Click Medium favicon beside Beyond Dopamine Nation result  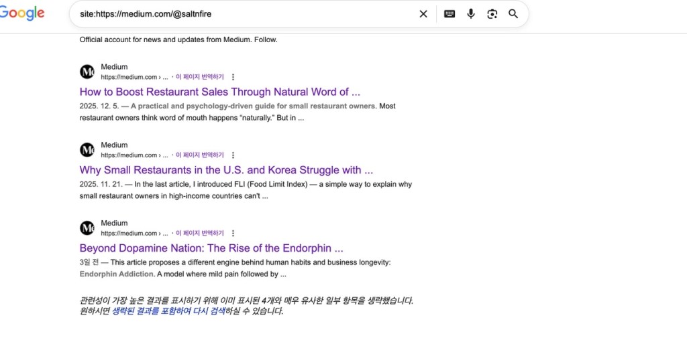coord(87,228)
